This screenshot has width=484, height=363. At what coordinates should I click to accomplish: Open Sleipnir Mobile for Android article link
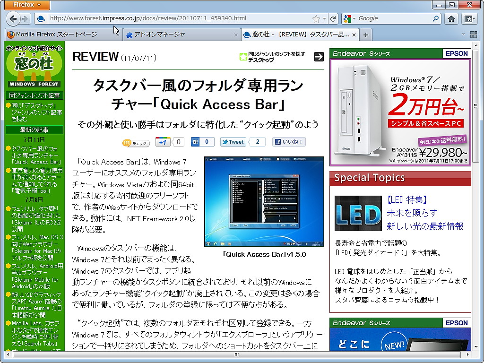tap(37, 276)
